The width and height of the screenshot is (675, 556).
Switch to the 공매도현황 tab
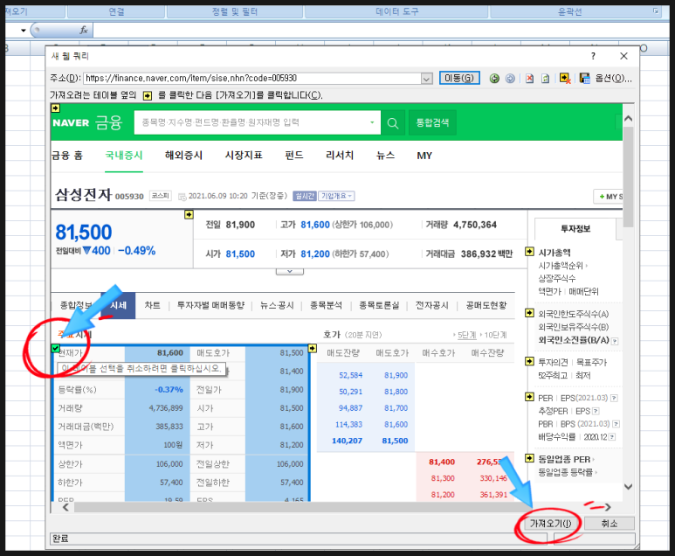click(486, 306)
